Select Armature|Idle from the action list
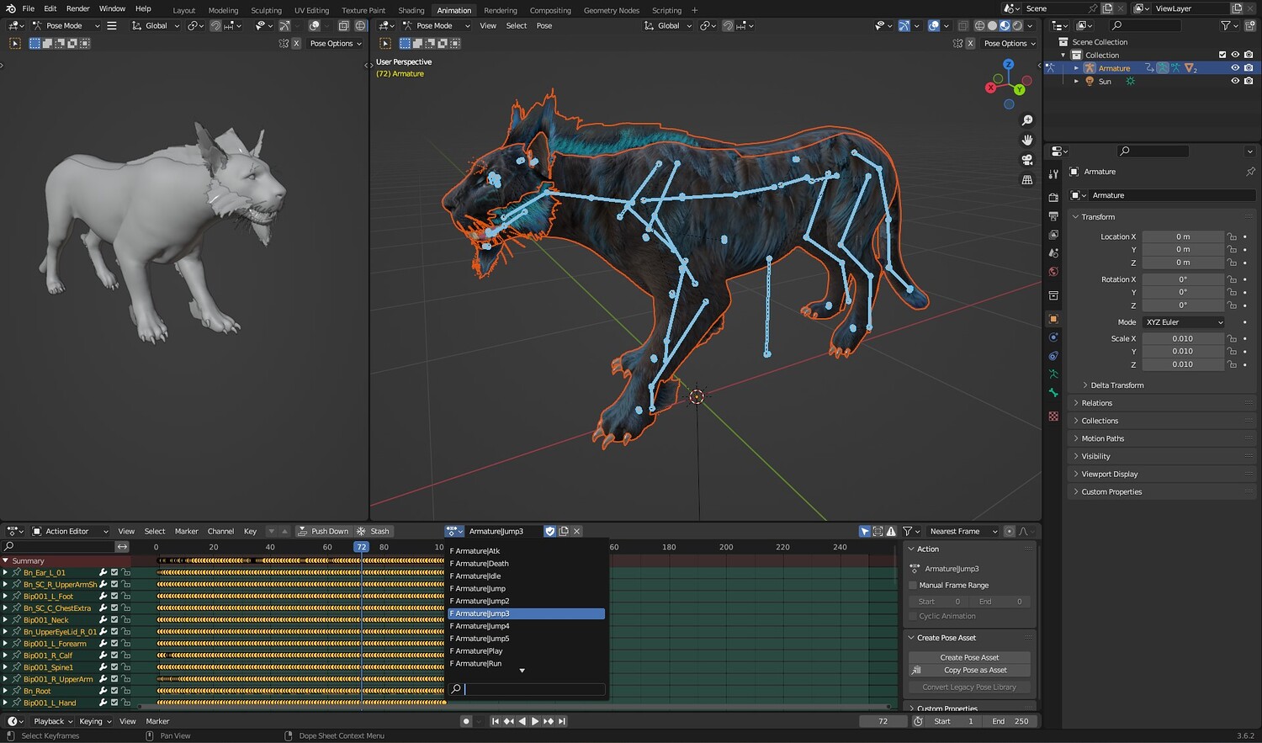Image resolution: width=1262 pixels, height=743 pixels. pos(527,576)
